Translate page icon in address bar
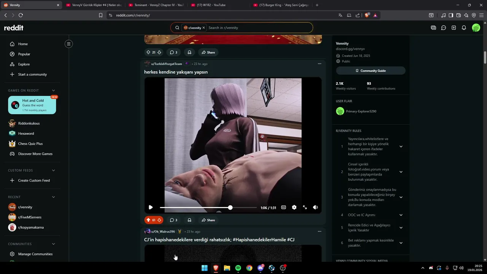The height and width of the screenshot is (274, 487). point(340,15)
